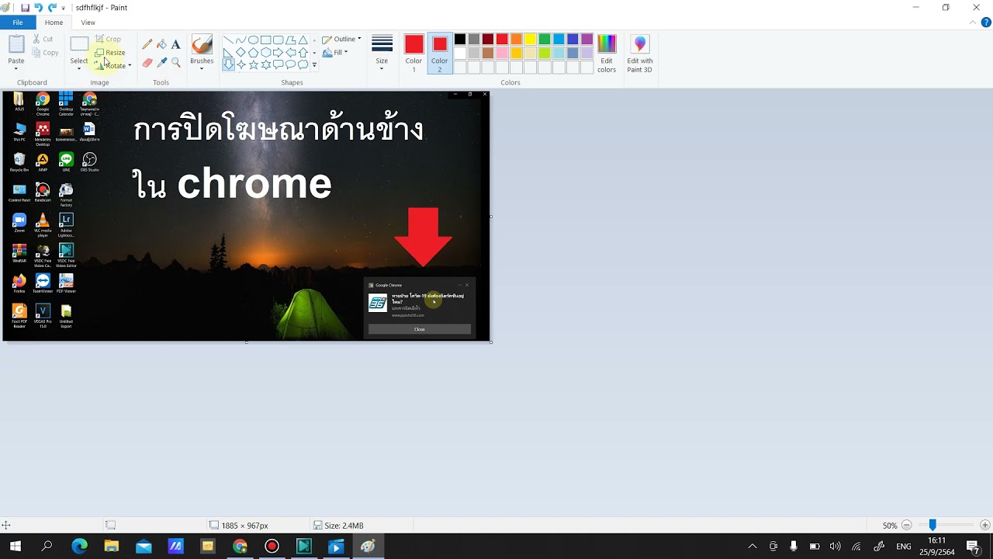Open File Explorer from the taskbar
The image size is (993, 559).
pyautogui.click(x=111, y=547)
